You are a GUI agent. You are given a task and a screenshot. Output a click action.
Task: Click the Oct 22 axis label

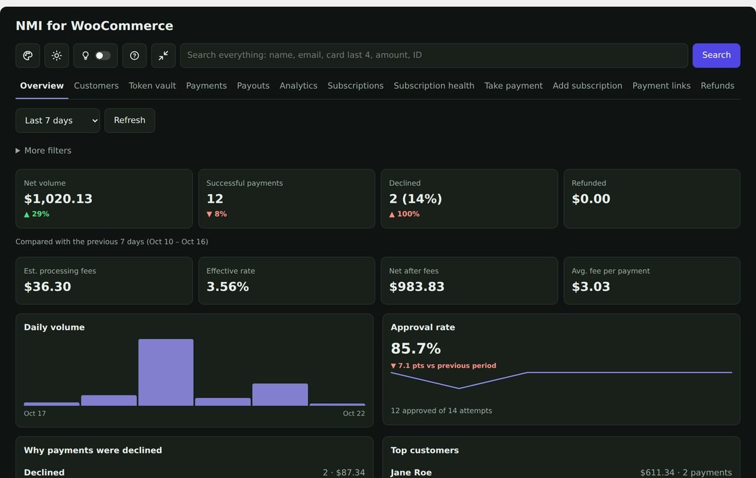click(354, 414)
